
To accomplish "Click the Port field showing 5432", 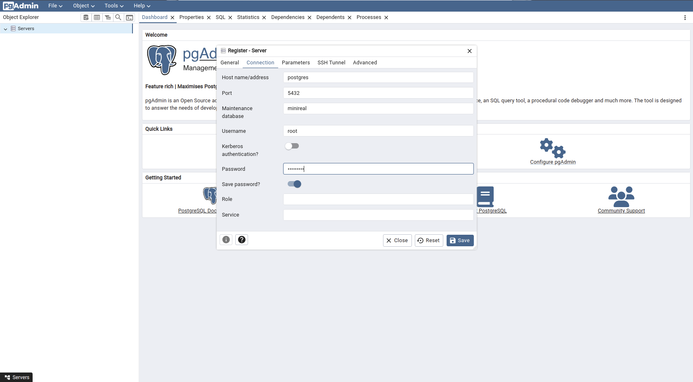I will pyautogui.click(x=378, y=93).
